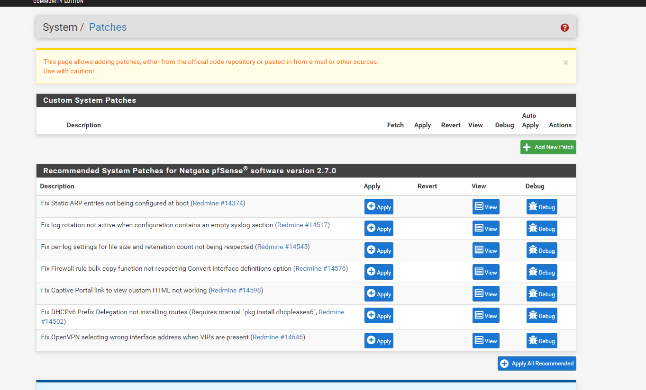Click the Revert column header in recommended patches
Screen dimensions: 646x390
tap(427, 186)
